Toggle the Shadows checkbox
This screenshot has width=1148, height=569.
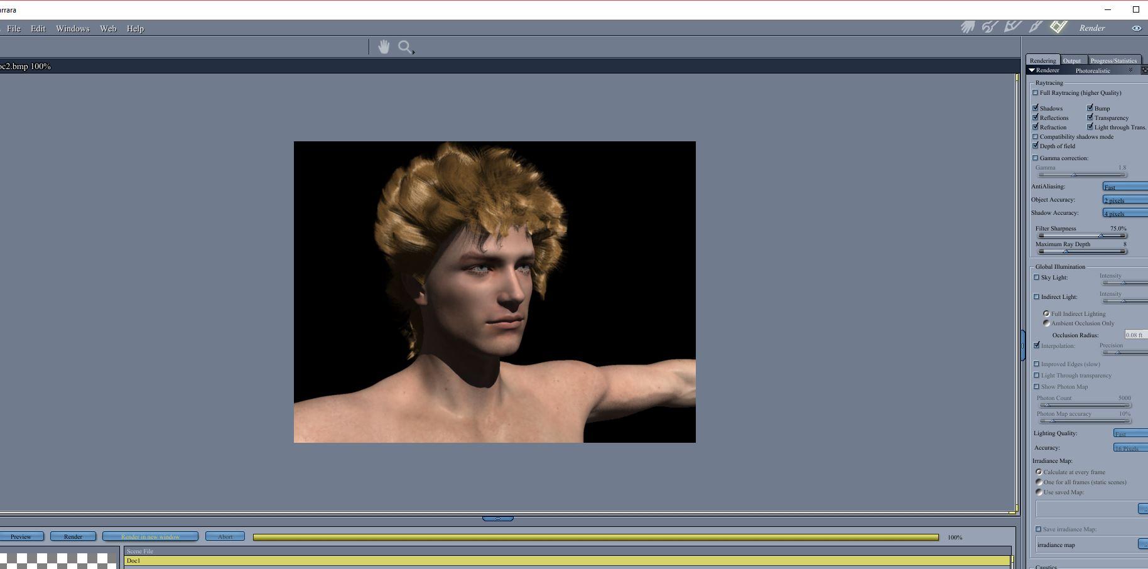[x=1036, y=108]
